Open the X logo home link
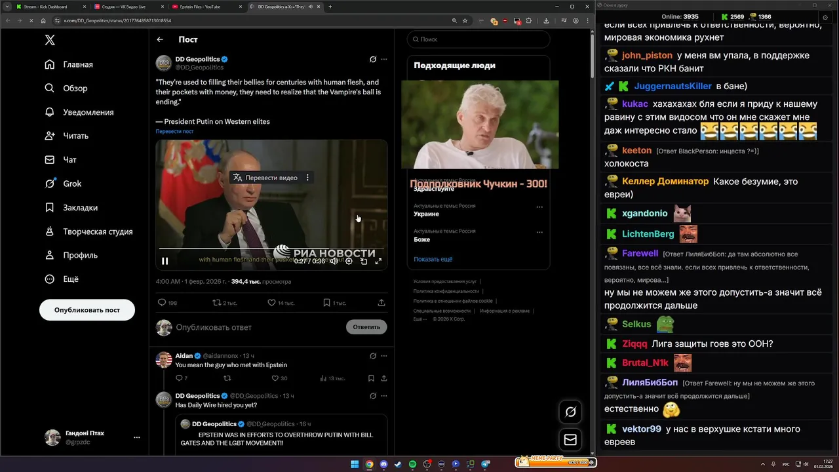This screenshot has height=472, width=839. 50,40
